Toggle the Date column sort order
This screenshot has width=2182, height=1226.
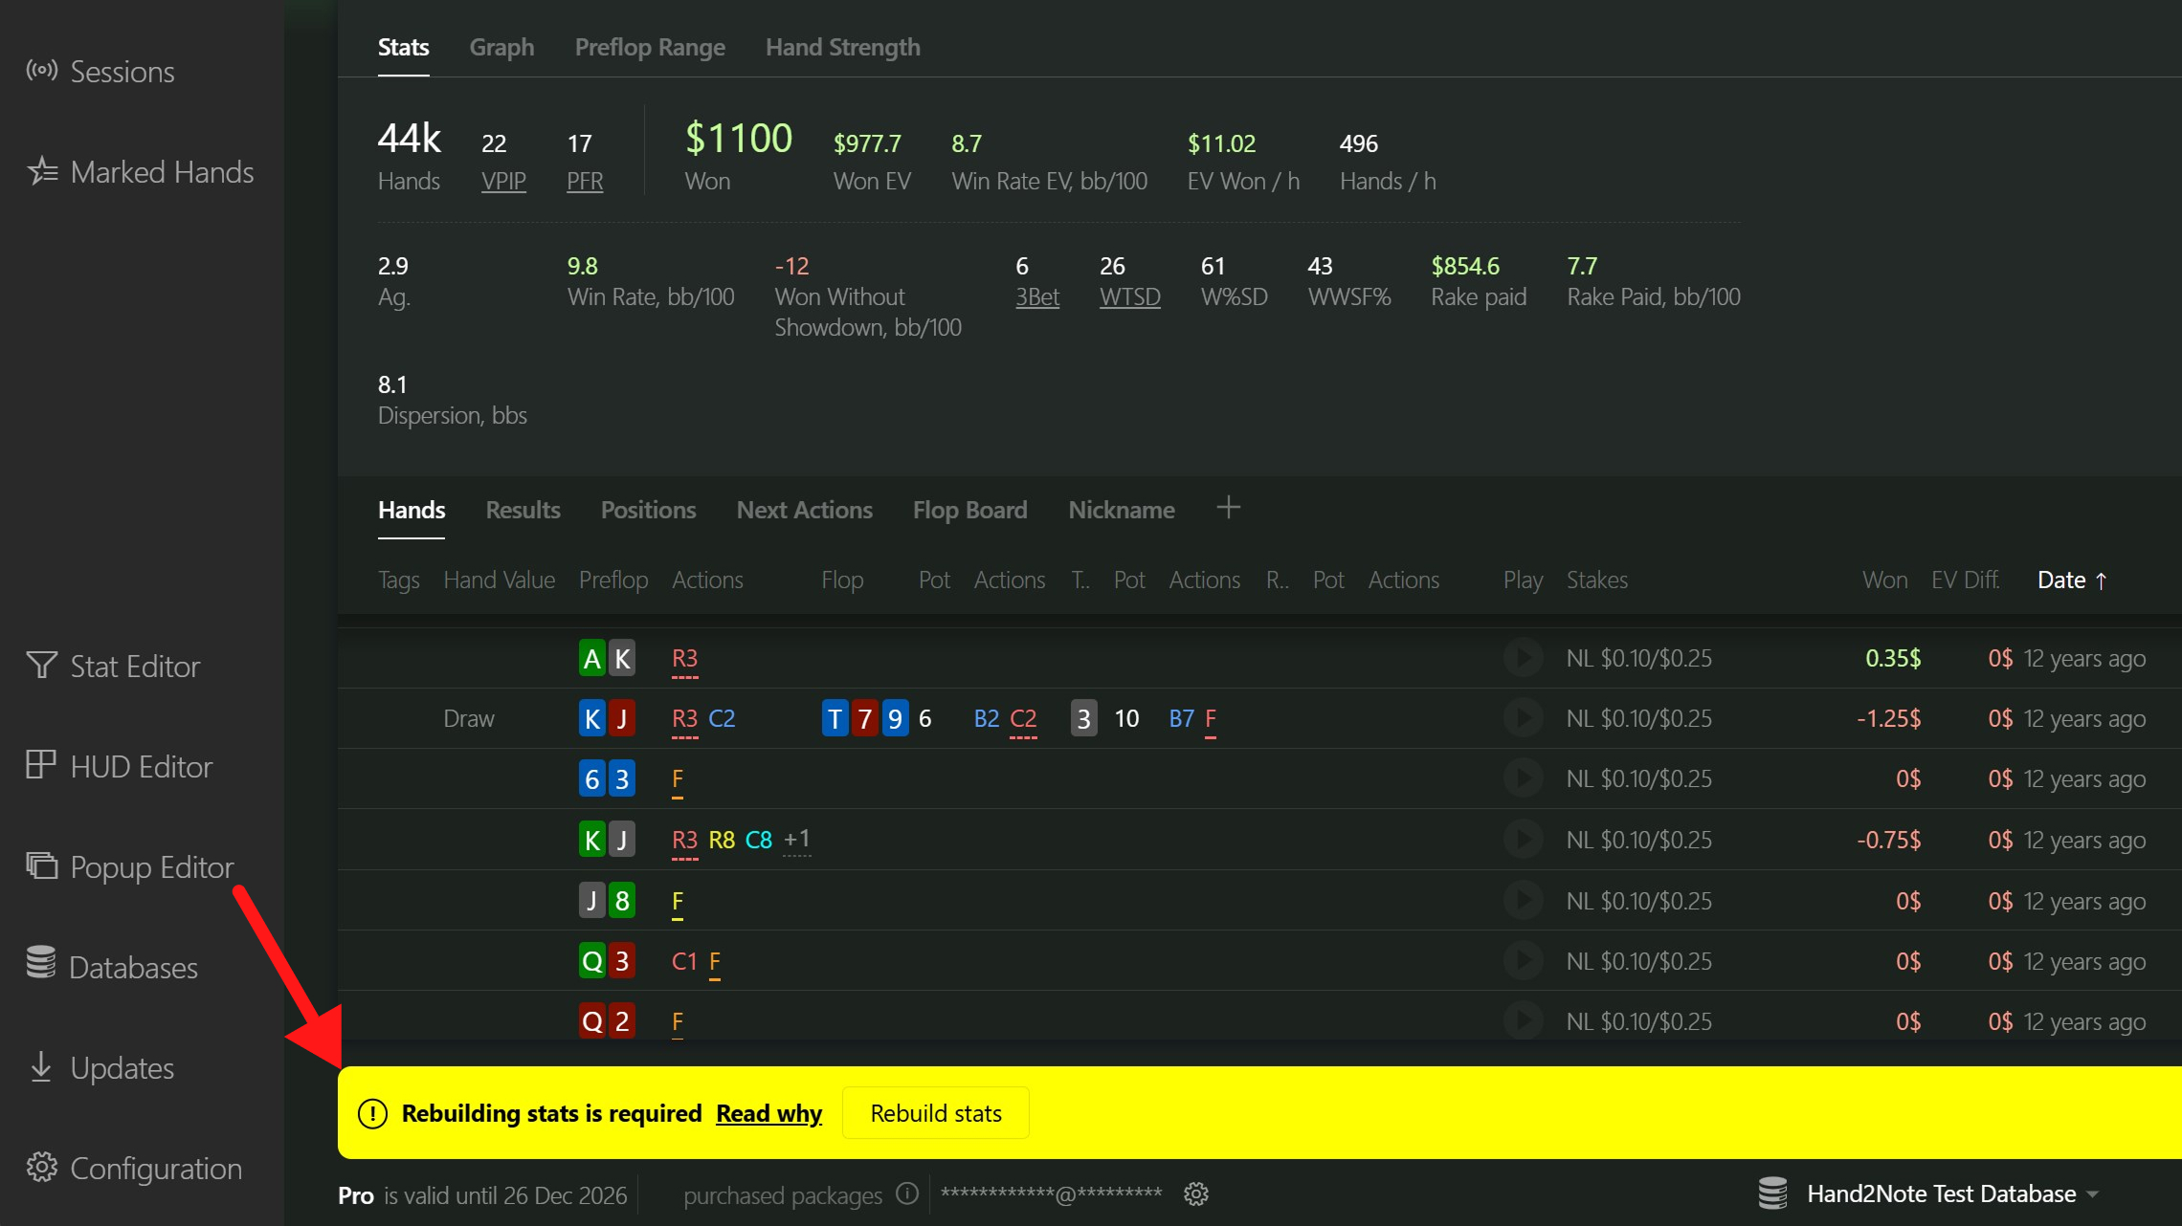[x=2071, y=580]
